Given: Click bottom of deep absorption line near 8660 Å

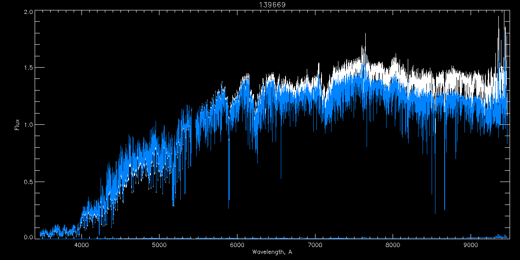Looking at the screenshot, I should point(444,210).
